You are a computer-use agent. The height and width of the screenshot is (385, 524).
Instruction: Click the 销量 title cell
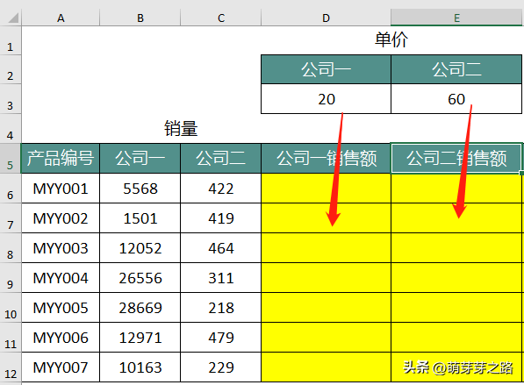click(x=181, y=129)
